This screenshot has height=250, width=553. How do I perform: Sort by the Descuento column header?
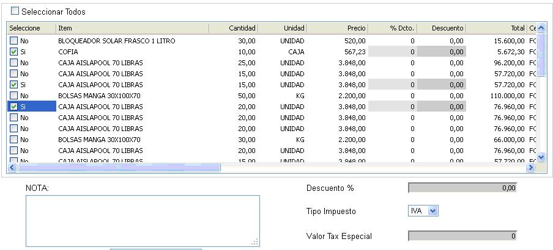pos(442,28)
